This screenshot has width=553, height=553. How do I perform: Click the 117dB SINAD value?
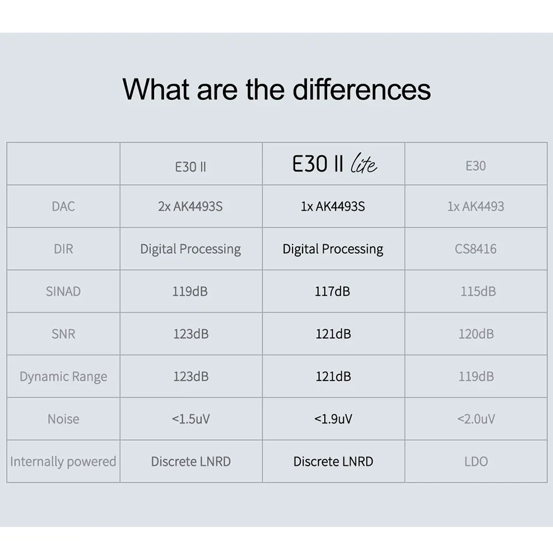(333, 291)
